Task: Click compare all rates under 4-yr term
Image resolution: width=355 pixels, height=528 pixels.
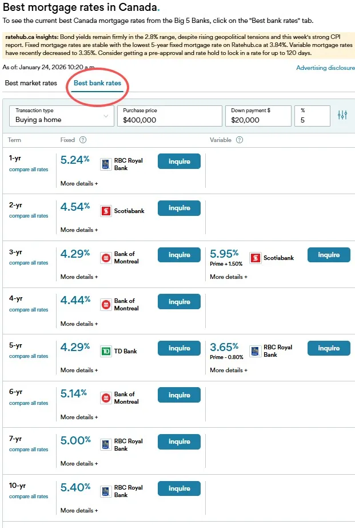Action: [x=29, y=310]
